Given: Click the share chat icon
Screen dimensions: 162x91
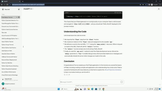Looking at the screenshot, I should 159,9.
